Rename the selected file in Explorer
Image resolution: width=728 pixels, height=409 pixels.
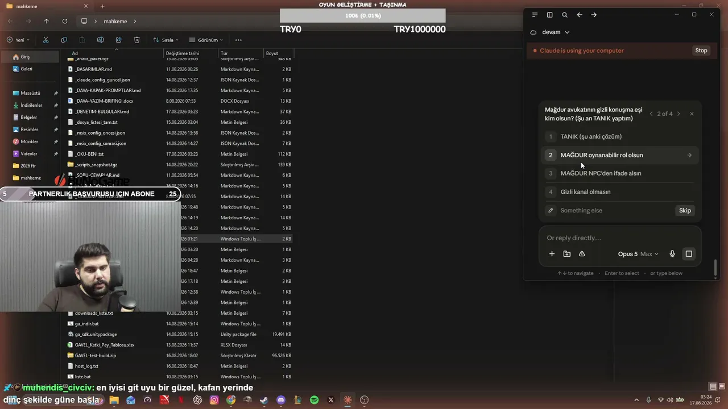(100, 40)
